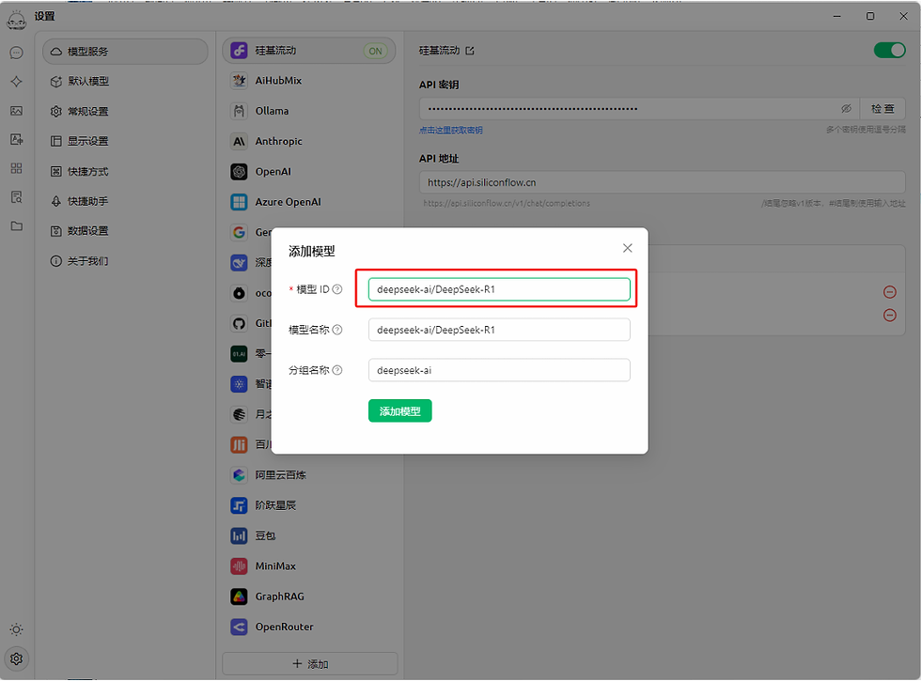The image size is (921, 681).
Task: Click the 模型名称 input field
Action: (499, 330)
